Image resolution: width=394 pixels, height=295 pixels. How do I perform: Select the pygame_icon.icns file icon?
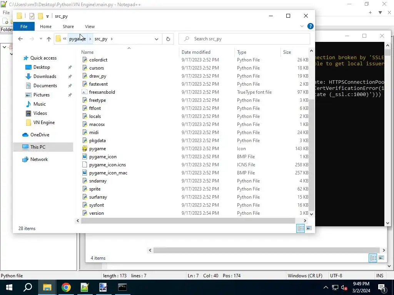pyautogui.click(x=85, y=164)
